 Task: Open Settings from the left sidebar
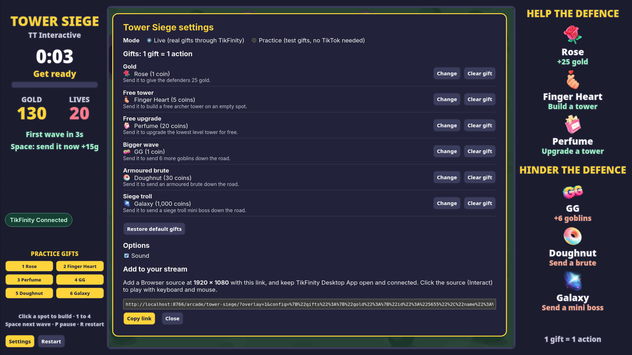(20, 341)
